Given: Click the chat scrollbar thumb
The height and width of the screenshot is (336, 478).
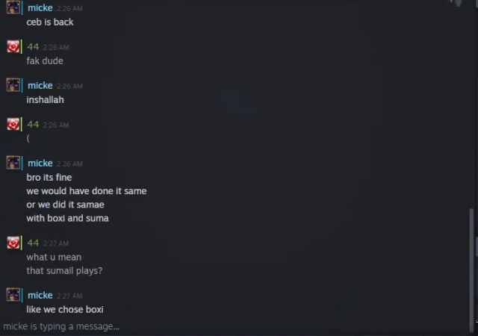Looking at the screenshot, I should [x=472, y=270].
